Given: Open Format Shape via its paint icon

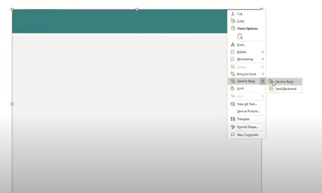Looking at the screenshot, I should pyautogui.click(x=233, y=127).
